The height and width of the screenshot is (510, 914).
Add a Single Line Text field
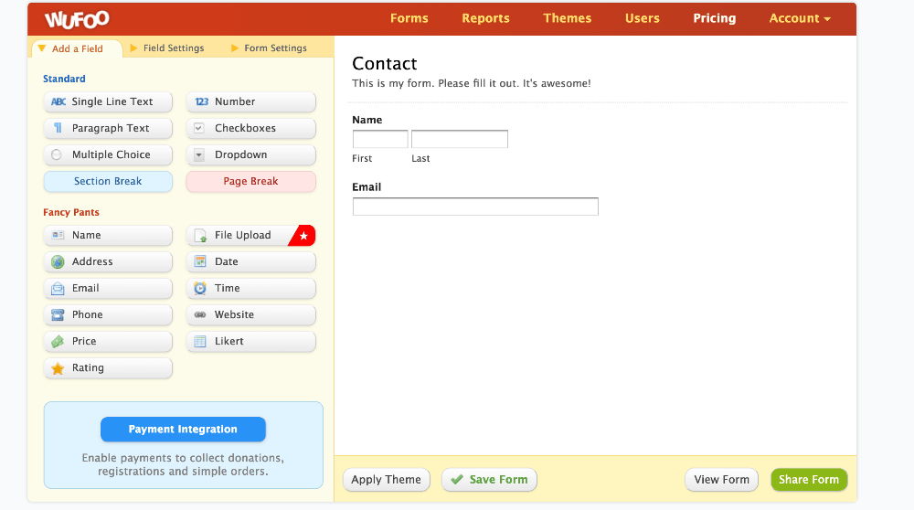[x=108, y=101]
